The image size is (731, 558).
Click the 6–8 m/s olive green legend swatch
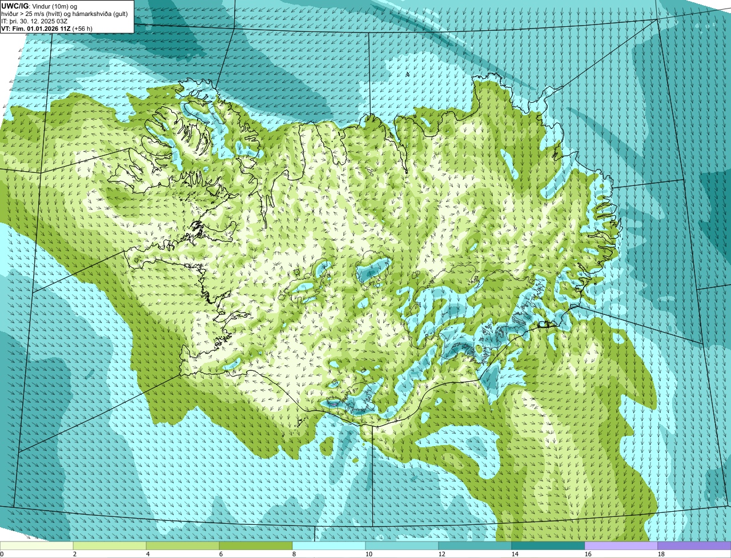coord(256,545)
